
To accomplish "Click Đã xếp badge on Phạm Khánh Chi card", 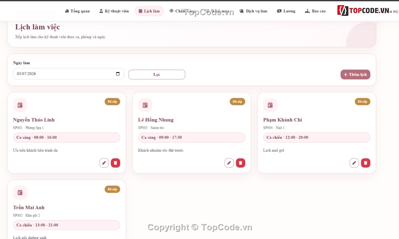I will [x=362, y=101].
